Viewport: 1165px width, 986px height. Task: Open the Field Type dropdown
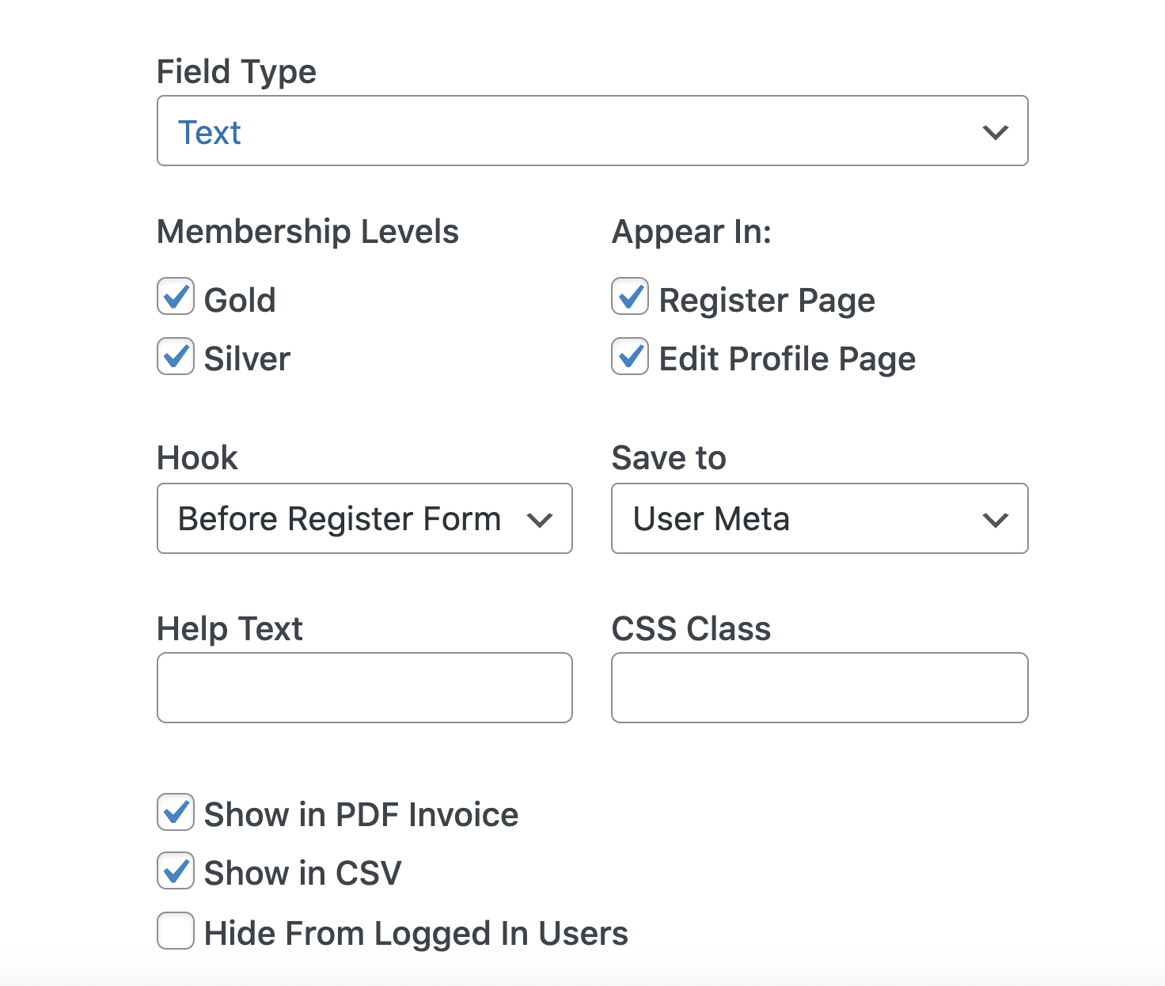593,131
